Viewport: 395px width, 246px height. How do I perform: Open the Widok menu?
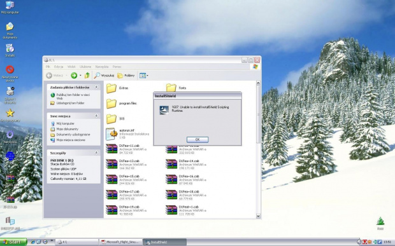click(71, 67)
